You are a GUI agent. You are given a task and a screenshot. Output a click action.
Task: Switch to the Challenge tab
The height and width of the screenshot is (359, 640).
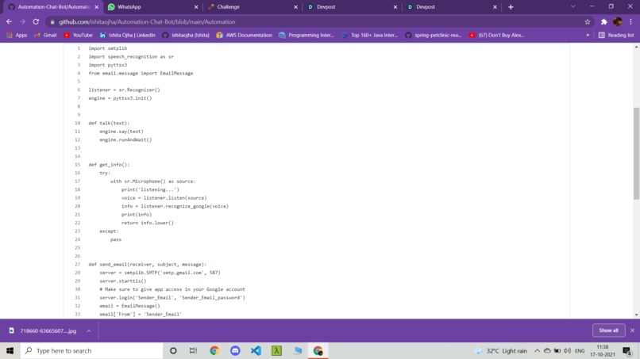tap(253, 7)
